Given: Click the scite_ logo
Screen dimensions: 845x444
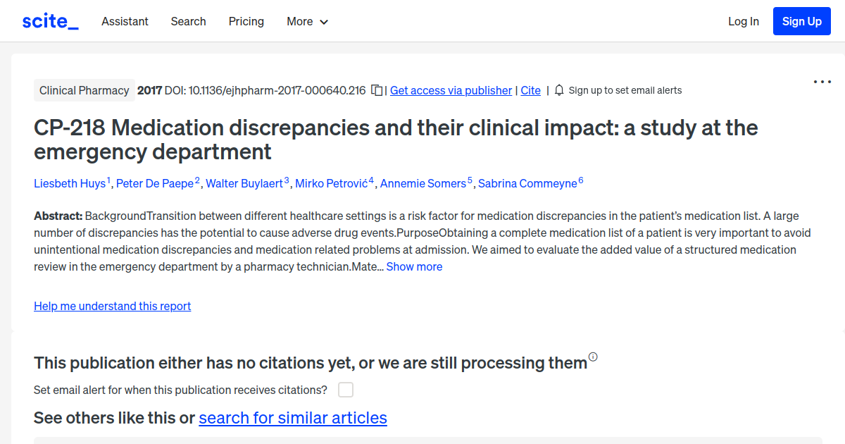Looking at the screenshot, I should [49, 20].
